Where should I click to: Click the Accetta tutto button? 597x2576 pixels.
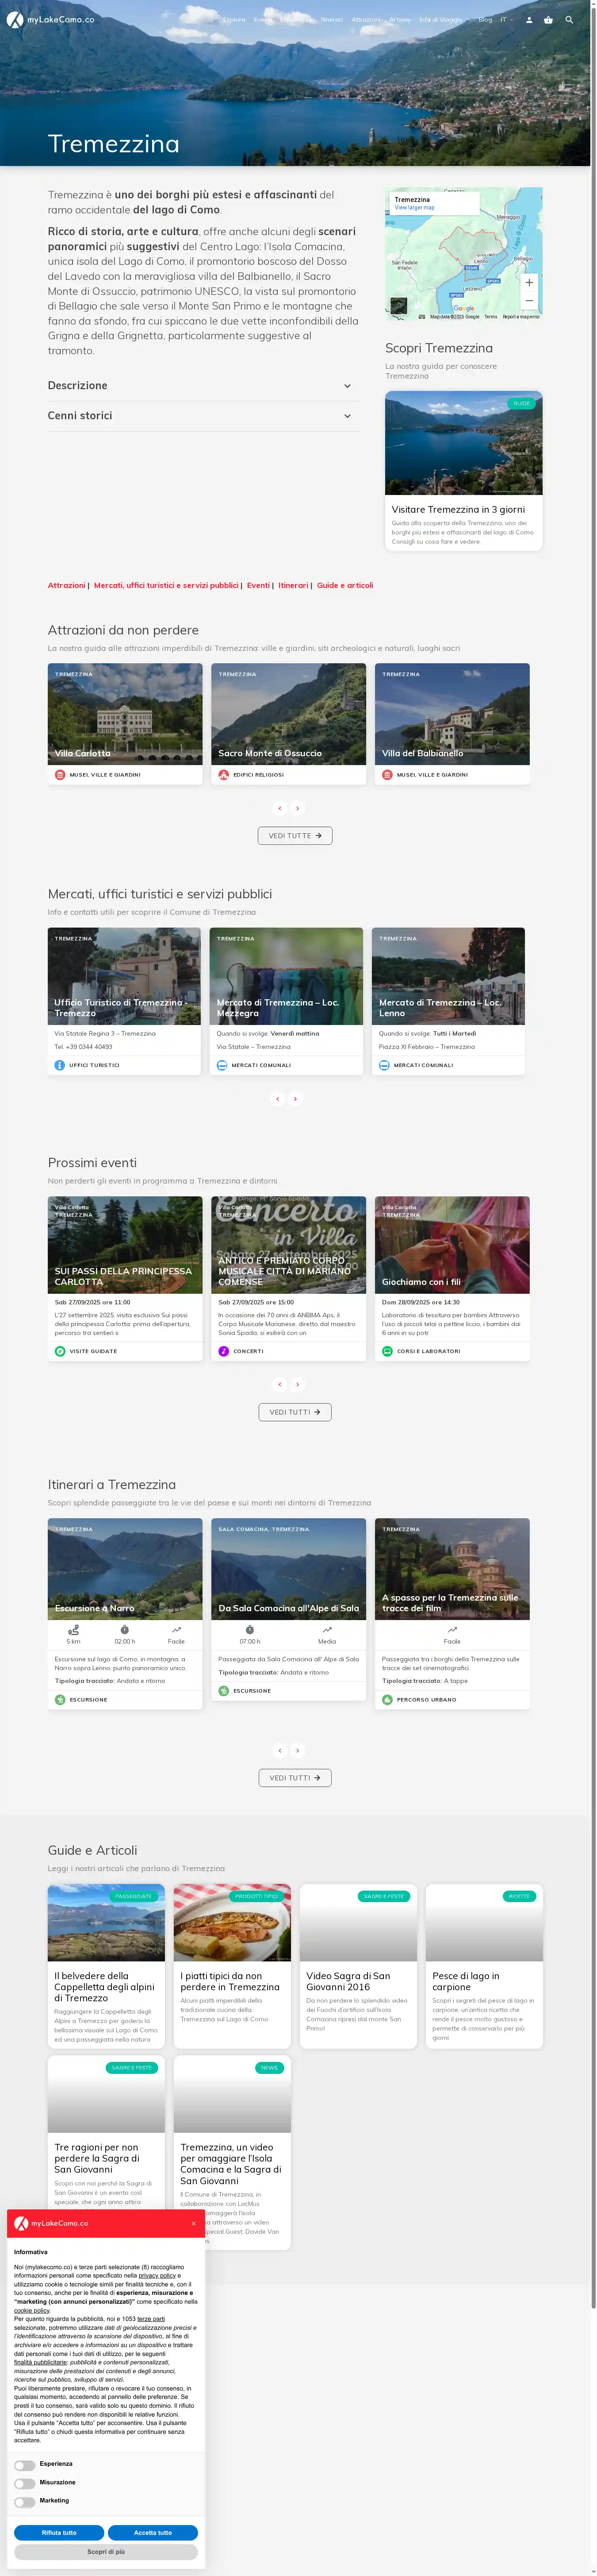pos(153,2532)
